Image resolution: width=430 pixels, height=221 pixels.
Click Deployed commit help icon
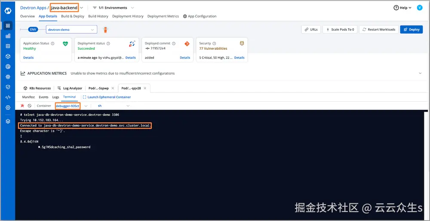(174, 43)
